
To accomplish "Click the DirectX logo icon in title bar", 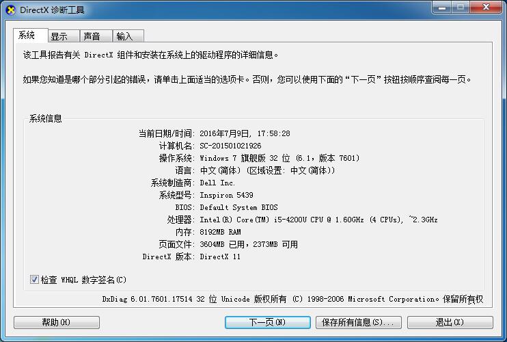I will (10, 10).
